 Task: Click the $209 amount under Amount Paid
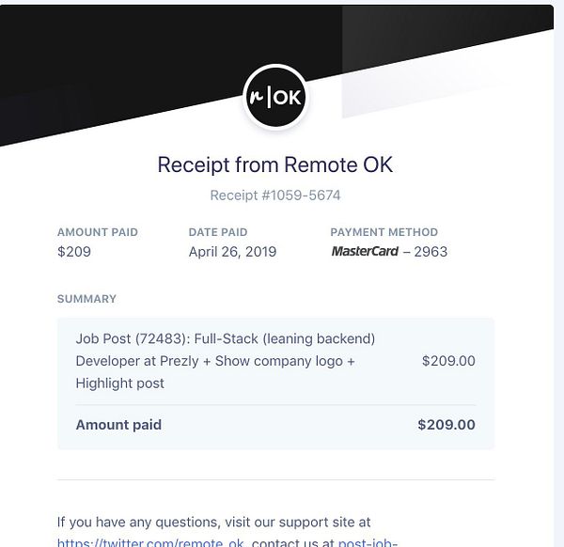pyautogui.click(x=73, y=252)
